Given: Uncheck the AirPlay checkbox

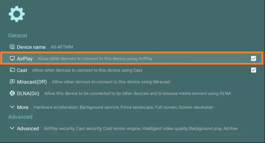Looking at the screenshot, I should pyautogui.click(x=253, y=59).
